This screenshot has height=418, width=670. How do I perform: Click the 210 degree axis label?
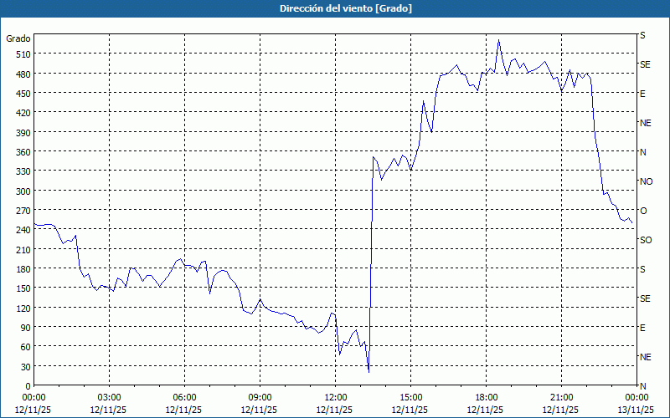pos(23,249)
